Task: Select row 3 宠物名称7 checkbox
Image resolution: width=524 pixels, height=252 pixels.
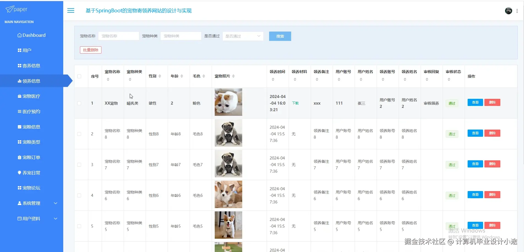Action: 79,165
